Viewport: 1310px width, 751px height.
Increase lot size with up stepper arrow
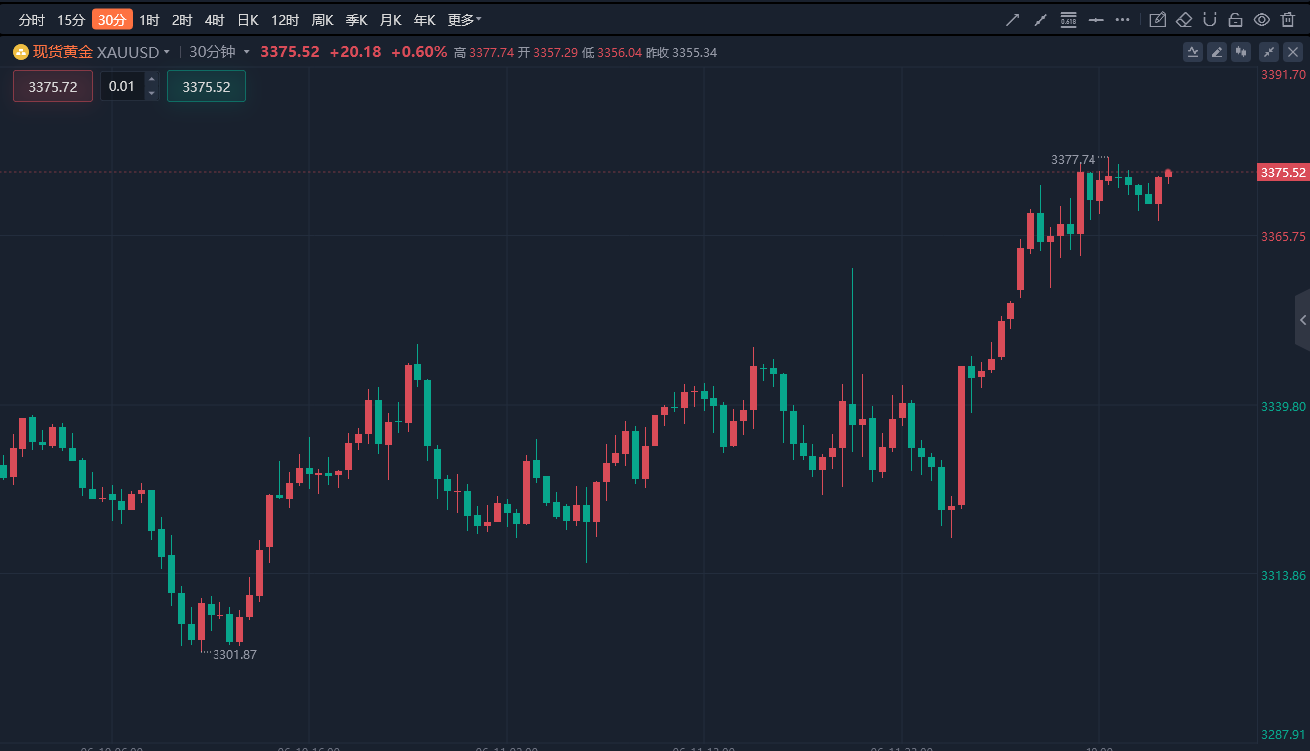pos(152,79)
